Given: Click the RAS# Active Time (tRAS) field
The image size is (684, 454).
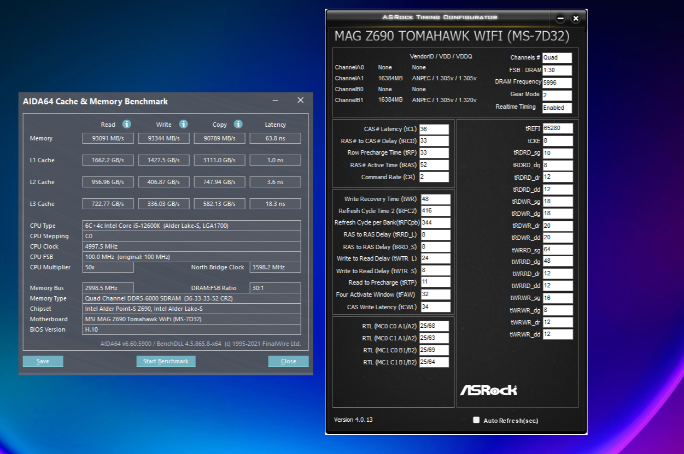Looking at the screenshot, I should click(x=434, y=165).
